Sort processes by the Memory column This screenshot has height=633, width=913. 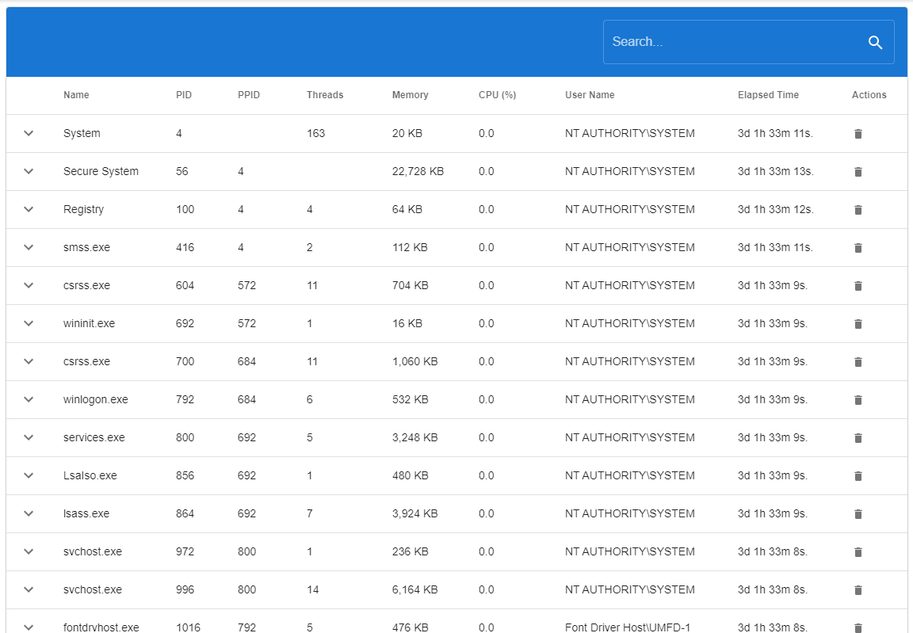coord(410,94)
